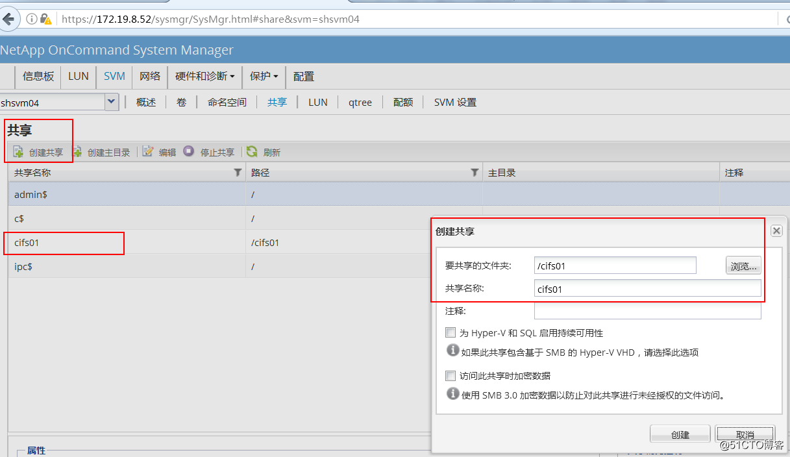Enable encrypt data when accessing share
The height and width of the screenshot is (457, 790).
point(451,375)
